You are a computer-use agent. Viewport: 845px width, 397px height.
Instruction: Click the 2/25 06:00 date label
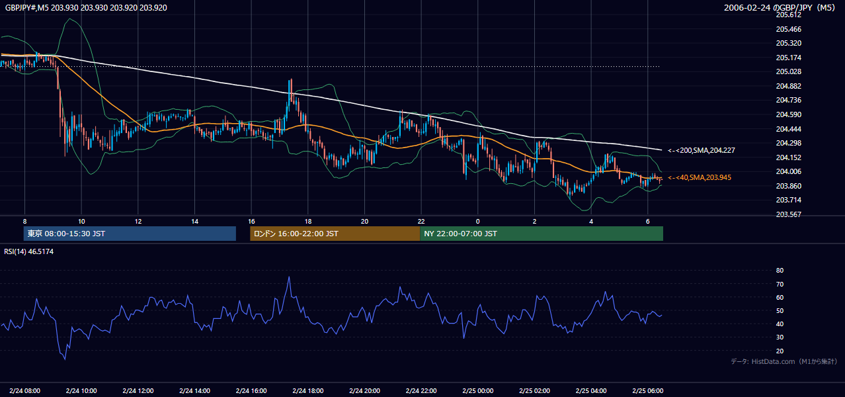click(648, 390)
